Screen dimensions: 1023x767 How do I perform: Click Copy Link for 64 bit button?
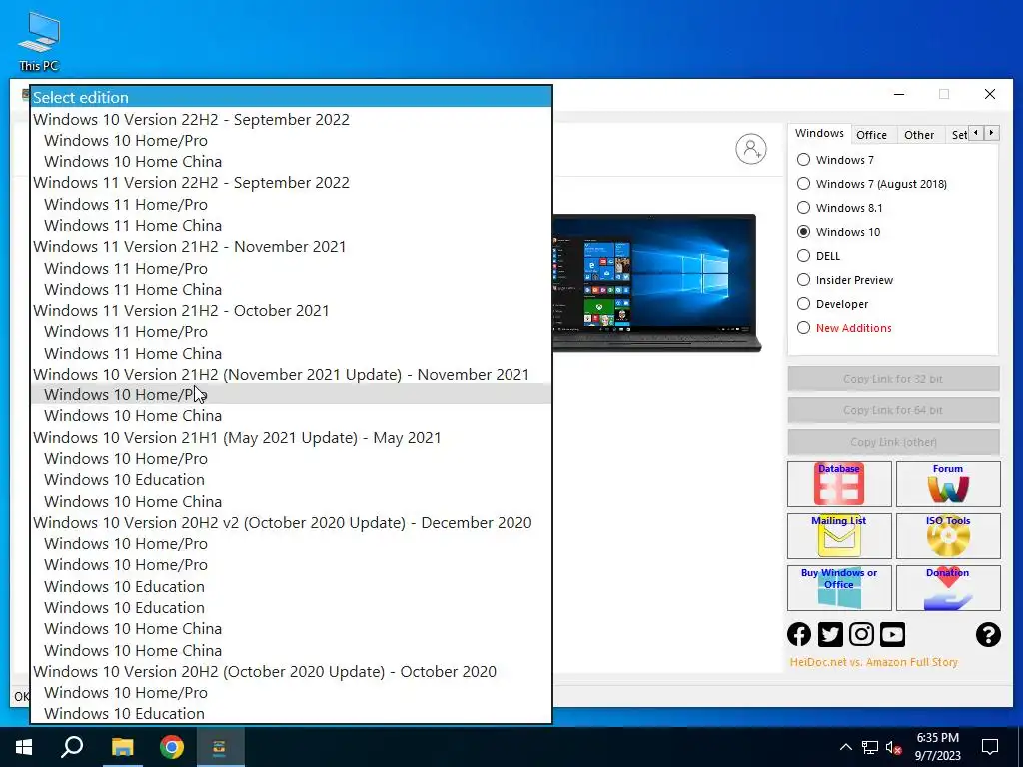[893, 410]
